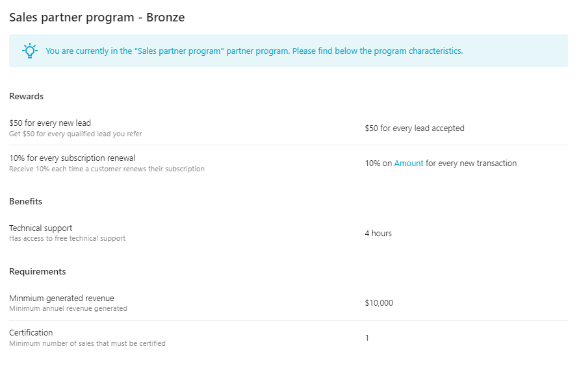Click the Certification value "1"
The image size is (581, 366).
367,338
